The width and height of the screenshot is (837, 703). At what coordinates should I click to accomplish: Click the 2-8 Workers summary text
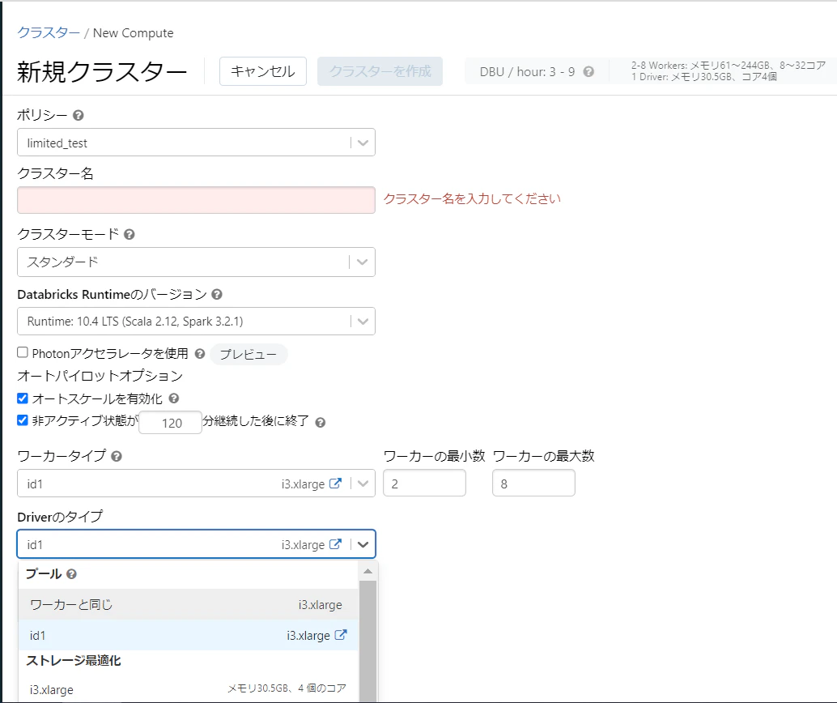[x=729, y=65]
